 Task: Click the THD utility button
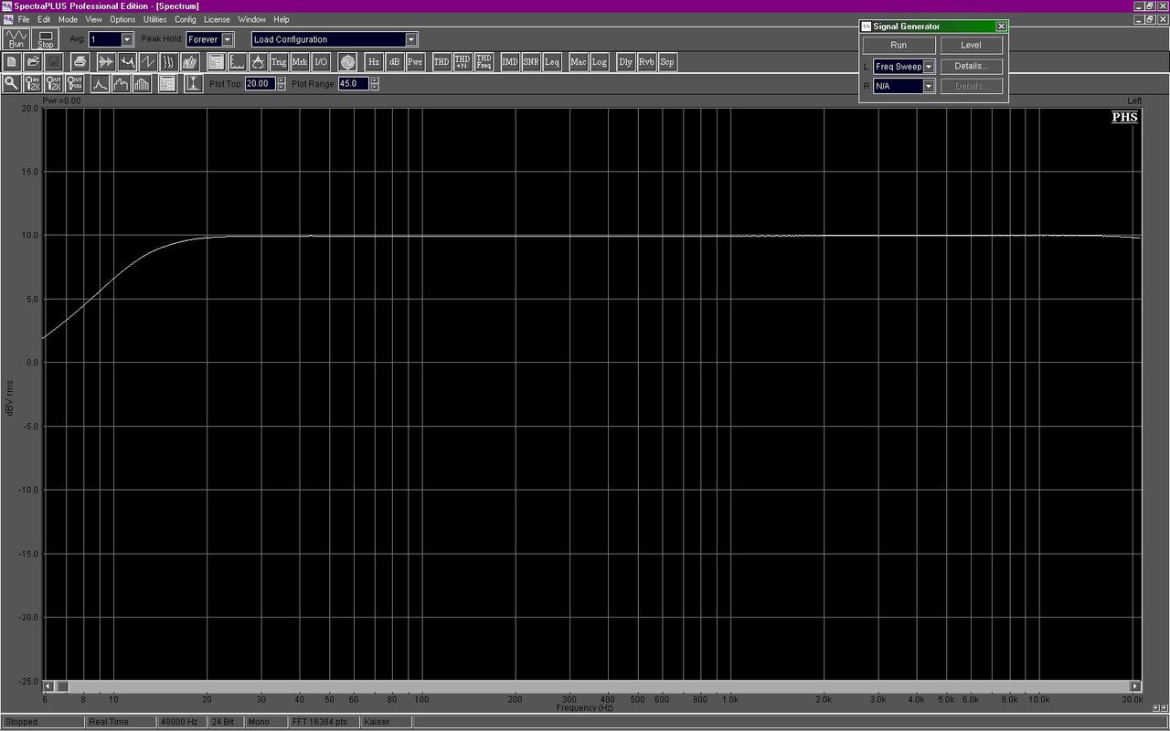tap(441, 62)
